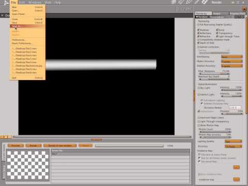
Task: Open the Help menu
Action: (58, 3)
